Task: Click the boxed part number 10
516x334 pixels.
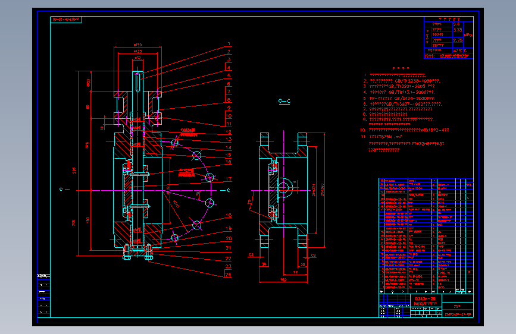Action: coord(229,116)
